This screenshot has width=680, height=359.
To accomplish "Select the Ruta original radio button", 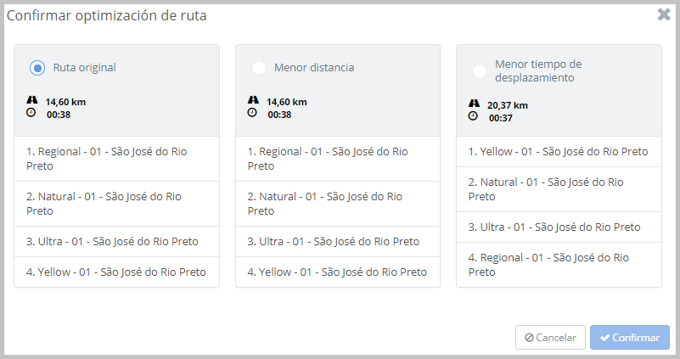I will [x=37, y=68].
